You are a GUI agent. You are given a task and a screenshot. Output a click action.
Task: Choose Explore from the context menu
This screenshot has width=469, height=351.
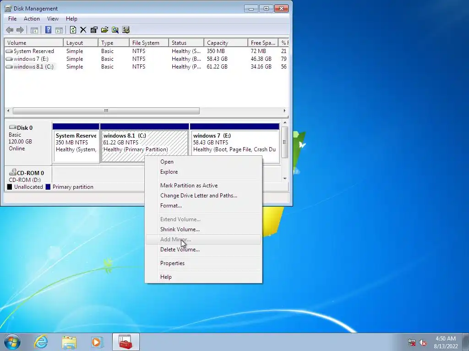tap(203, 172)
